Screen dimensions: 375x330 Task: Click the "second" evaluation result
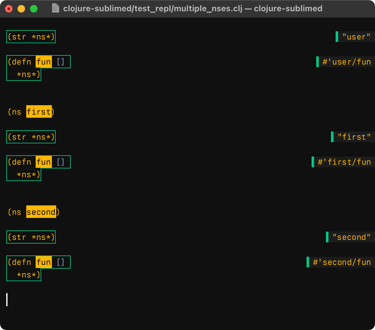pos(351,237)
